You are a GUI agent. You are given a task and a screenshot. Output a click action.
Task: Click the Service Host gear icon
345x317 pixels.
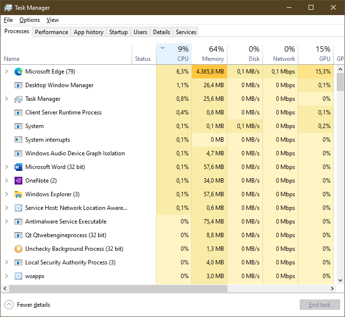[18, 208]
